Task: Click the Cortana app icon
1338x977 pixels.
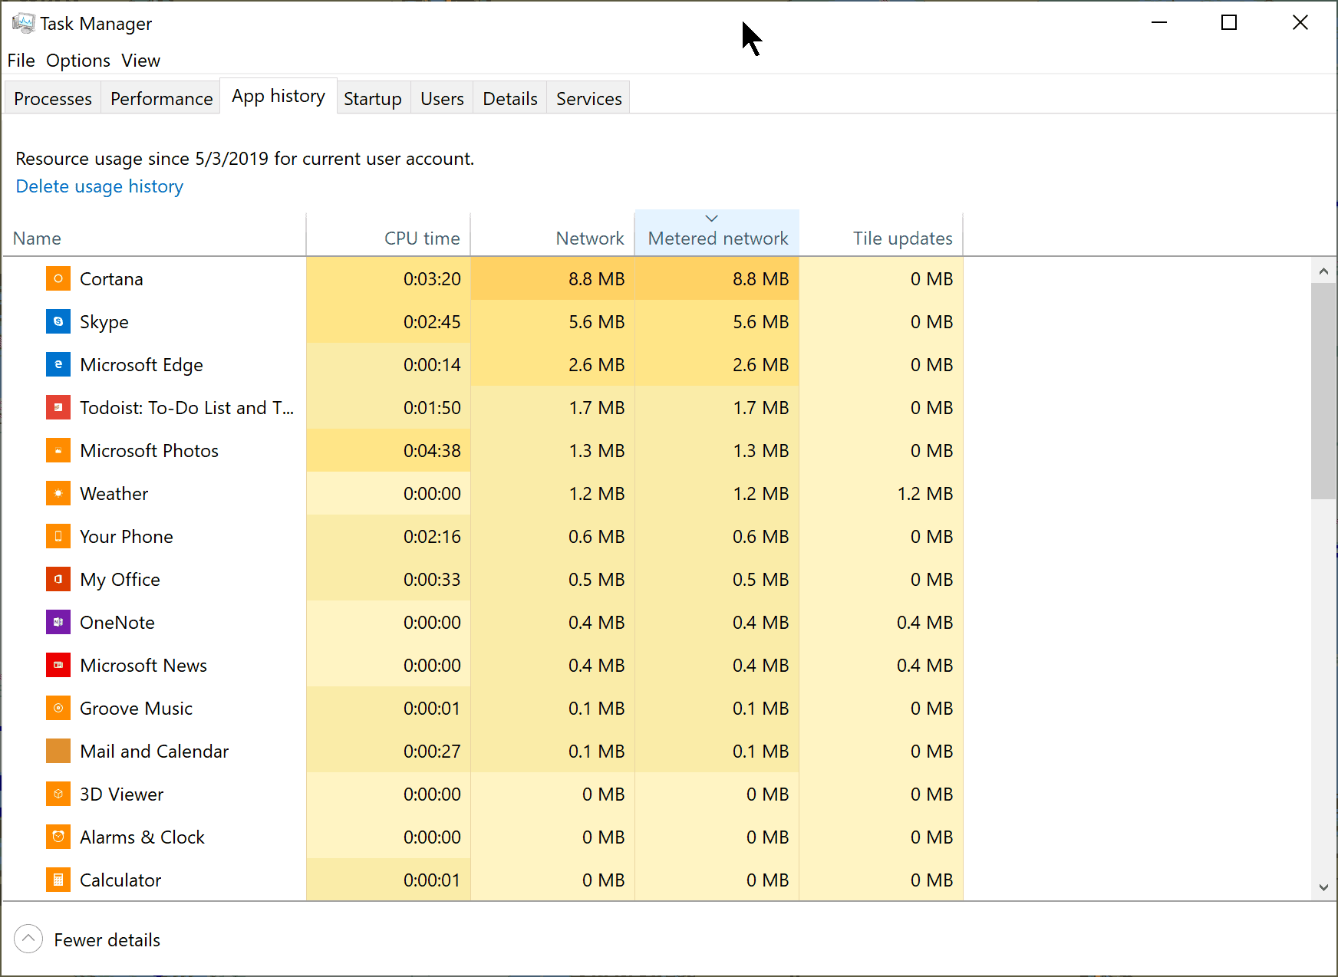Action: coord(58,278)
